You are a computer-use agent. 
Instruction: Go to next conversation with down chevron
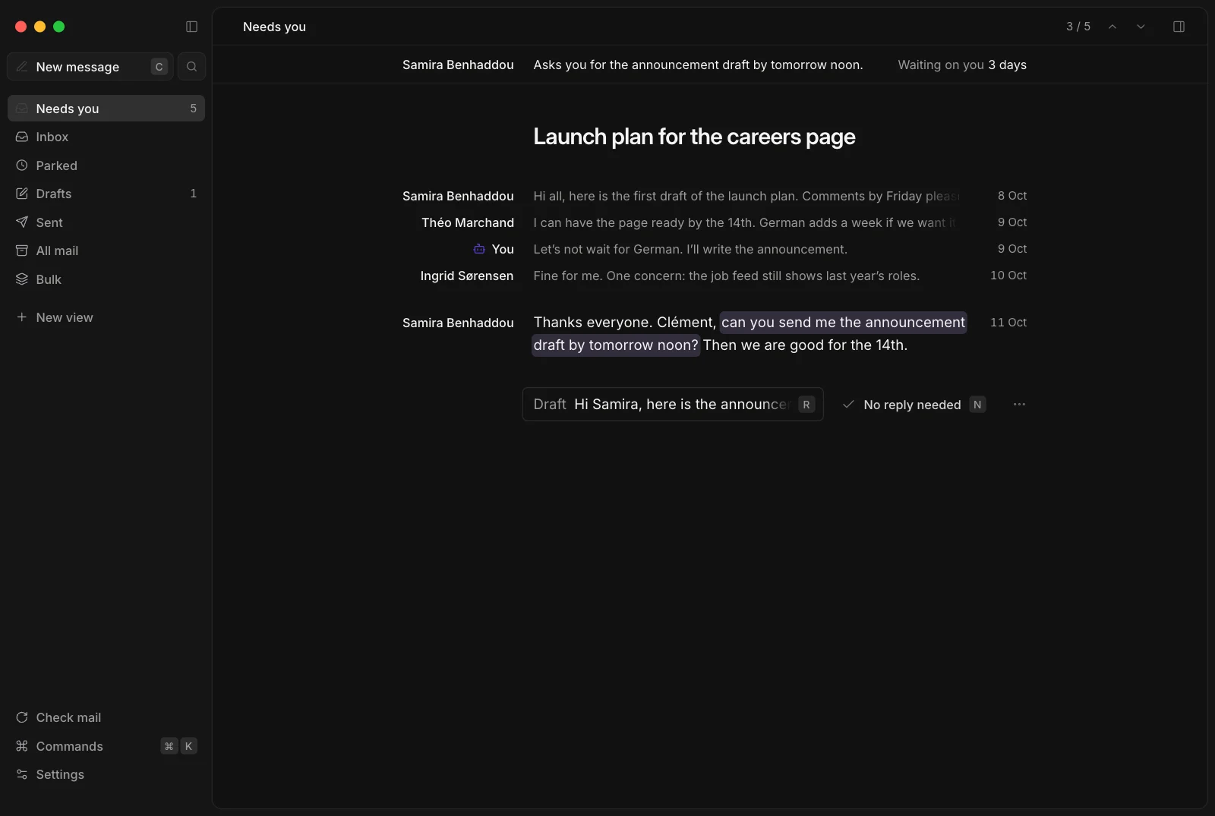click(1141, 27)
